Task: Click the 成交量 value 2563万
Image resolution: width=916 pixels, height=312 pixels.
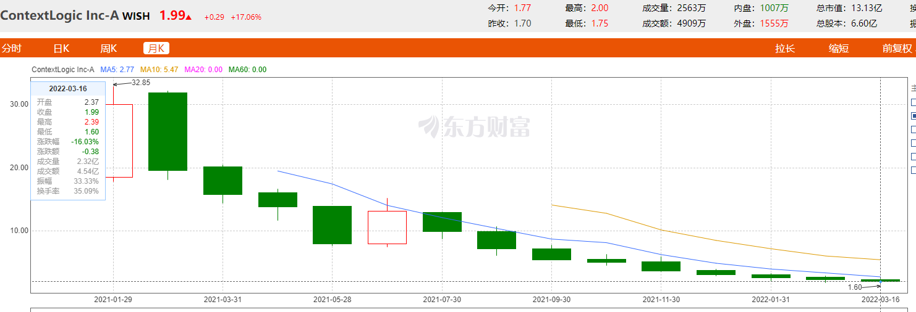Action: [692, 8]
